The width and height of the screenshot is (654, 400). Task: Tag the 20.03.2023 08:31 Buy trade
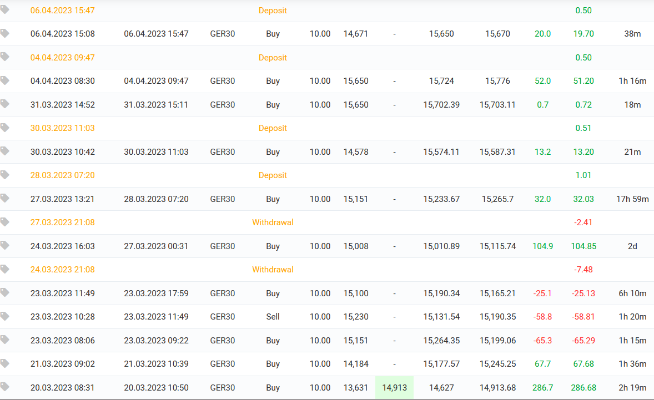[5, 387]
